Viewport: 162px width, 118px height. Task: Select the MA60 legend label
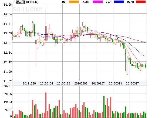click(130, 2)
